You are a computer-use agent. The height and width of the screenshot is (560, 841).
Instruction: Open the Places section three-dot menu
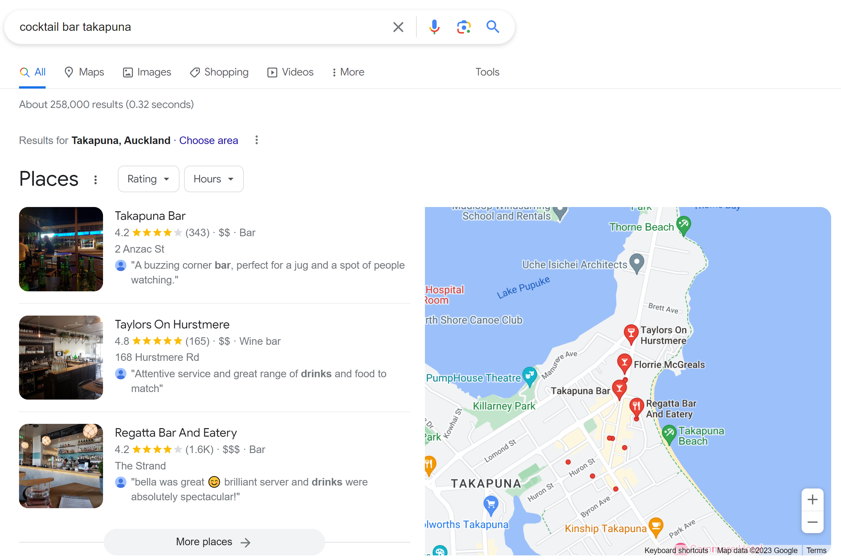coord(95,180)
